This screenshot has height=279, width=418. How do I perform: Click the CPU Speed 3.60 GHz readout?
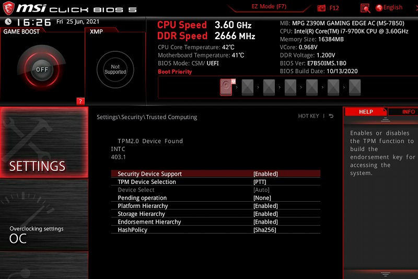(x=204, y=25)
